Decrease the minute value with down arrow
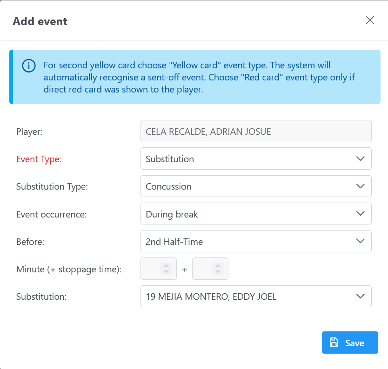Image resolution: width=388 pixels, height=369 pixels. (166, 271)
